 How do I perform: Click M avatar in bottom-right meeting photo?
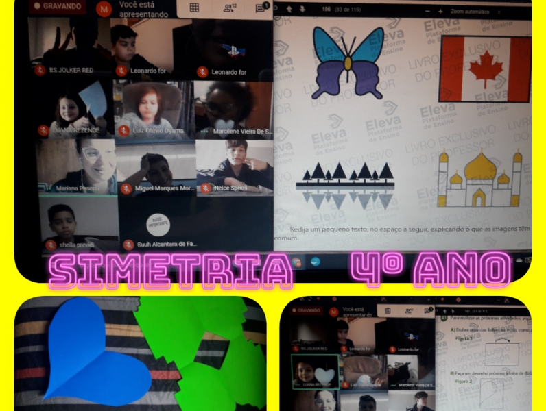pyautogui.click(x=333, y=312)
